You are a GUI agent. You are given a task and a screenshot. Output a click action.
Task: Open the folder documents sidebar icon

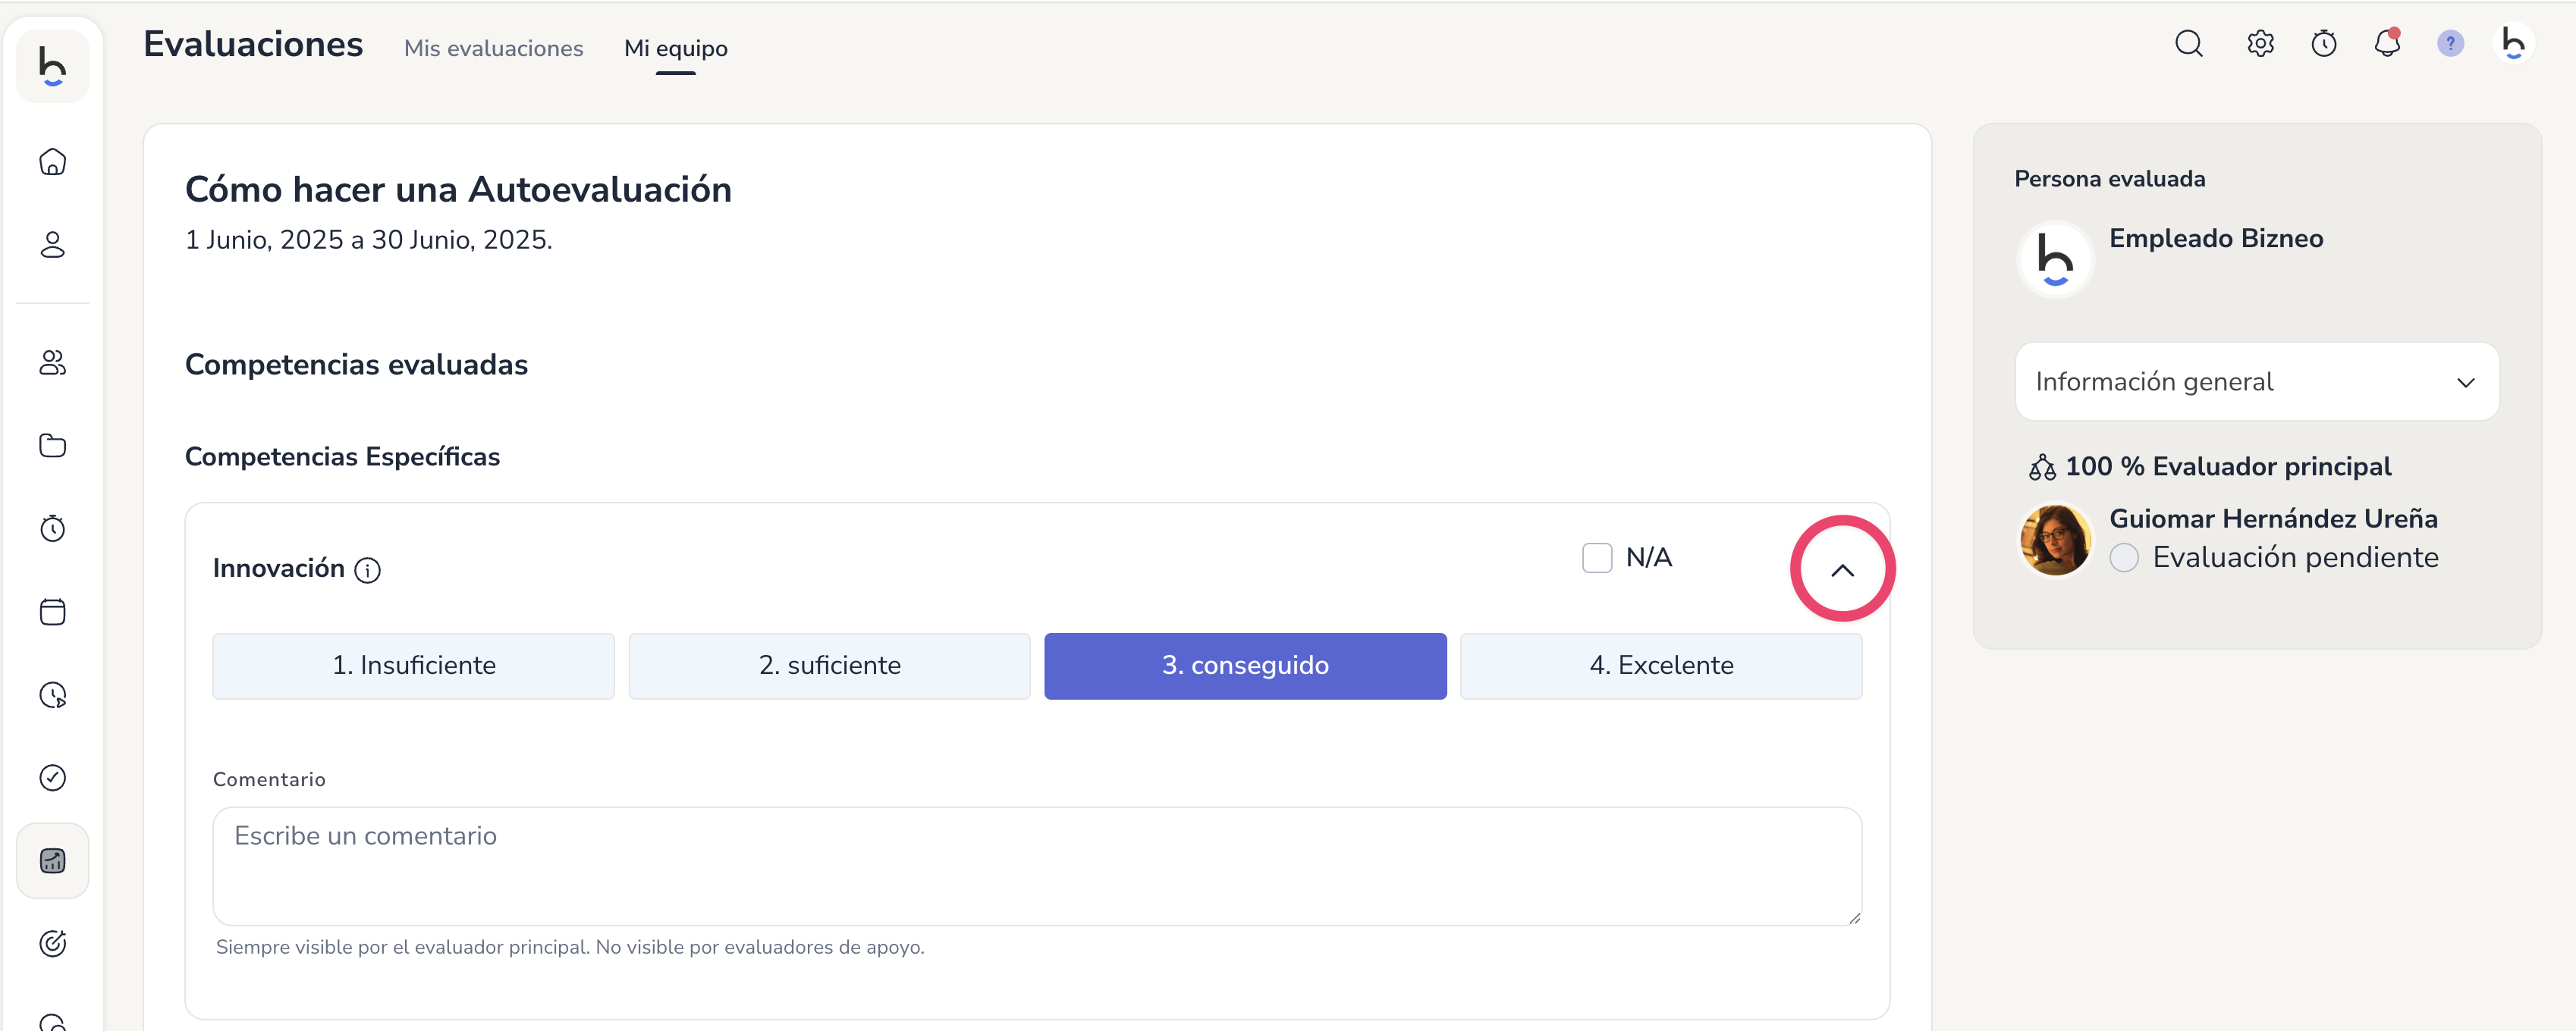52,446
